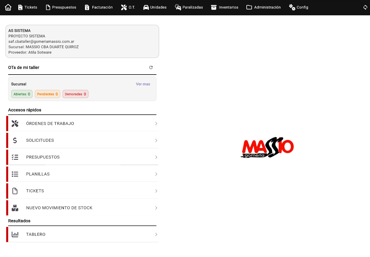Image resolution: width=370 pixels, height=257 pixels.
Task: Click the Presupuestos document icon in navbar
Action: 48,7
